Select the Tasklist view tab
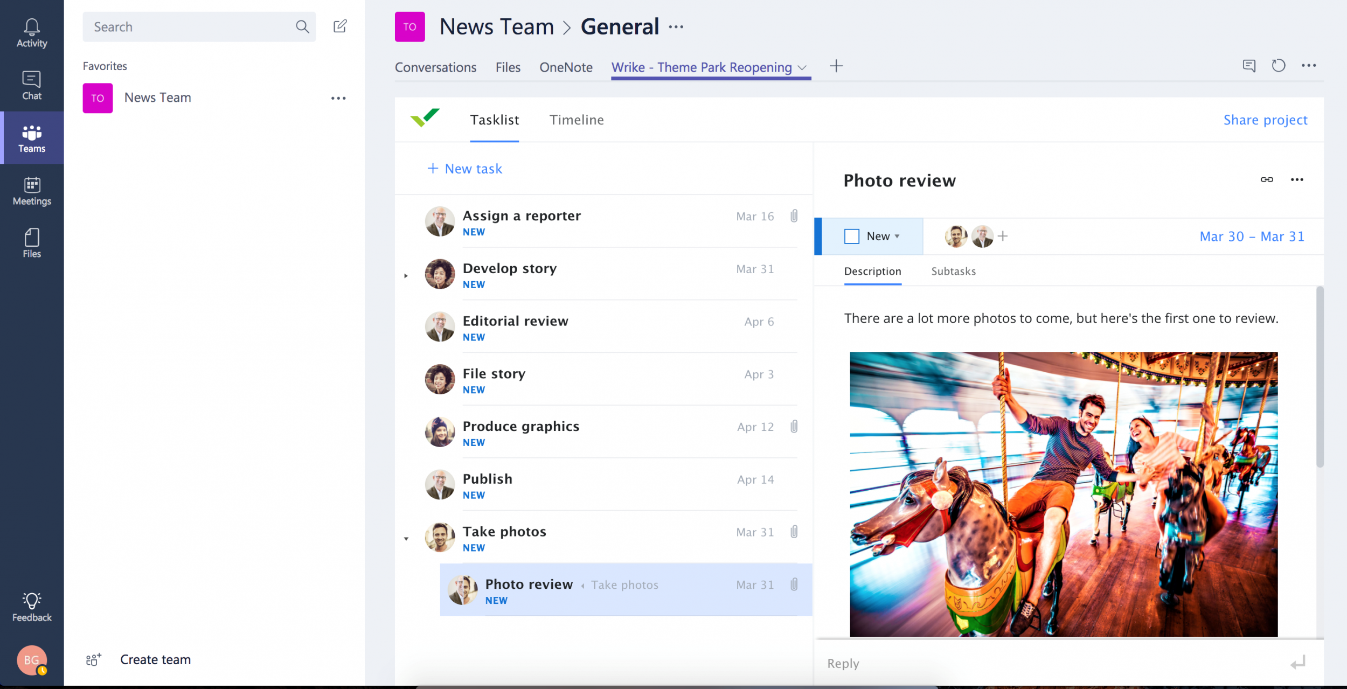Viewport: 1347px width, 689px height. coord(494,120)
